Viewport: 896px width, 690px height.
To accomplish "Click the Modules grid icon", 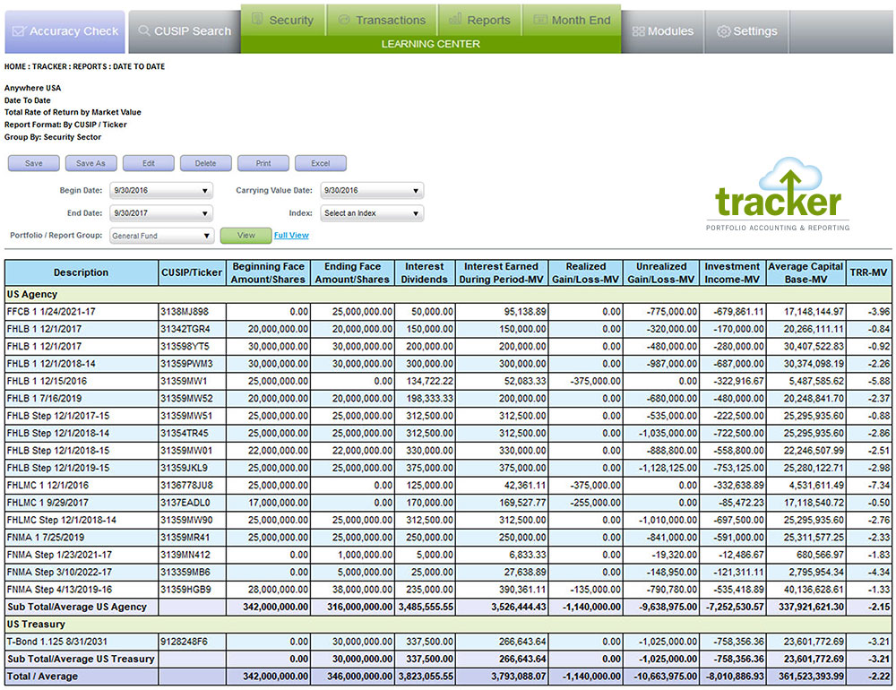I will click(638, 31).
